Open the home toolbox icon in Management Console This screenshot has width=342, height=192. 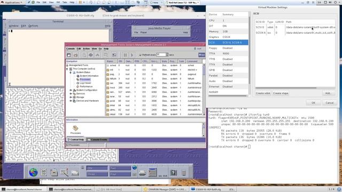tap(69, 55)
